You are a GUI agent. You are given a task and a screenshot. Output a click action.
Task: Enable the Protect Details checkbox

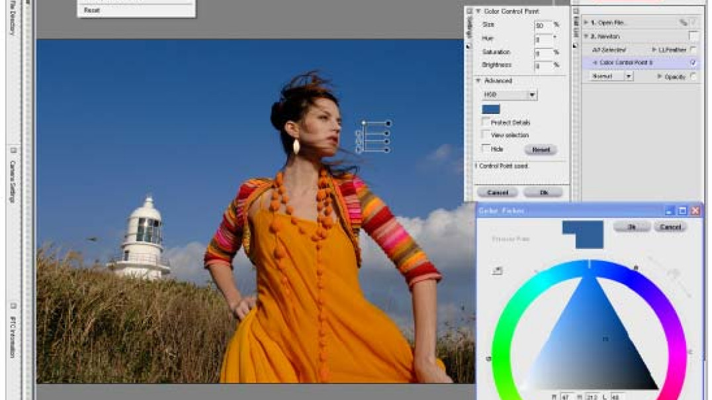coord(486,122)
